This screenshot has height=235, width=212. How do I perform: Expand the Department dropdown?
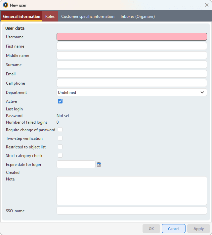click(x=132, y=93)
